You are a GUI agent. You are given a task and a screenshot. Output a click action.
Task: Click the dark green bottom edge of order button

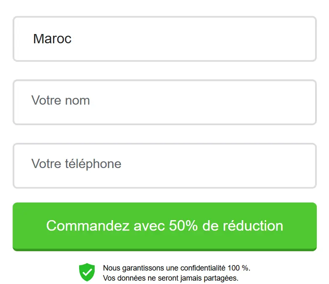click(x=164, y=250)
